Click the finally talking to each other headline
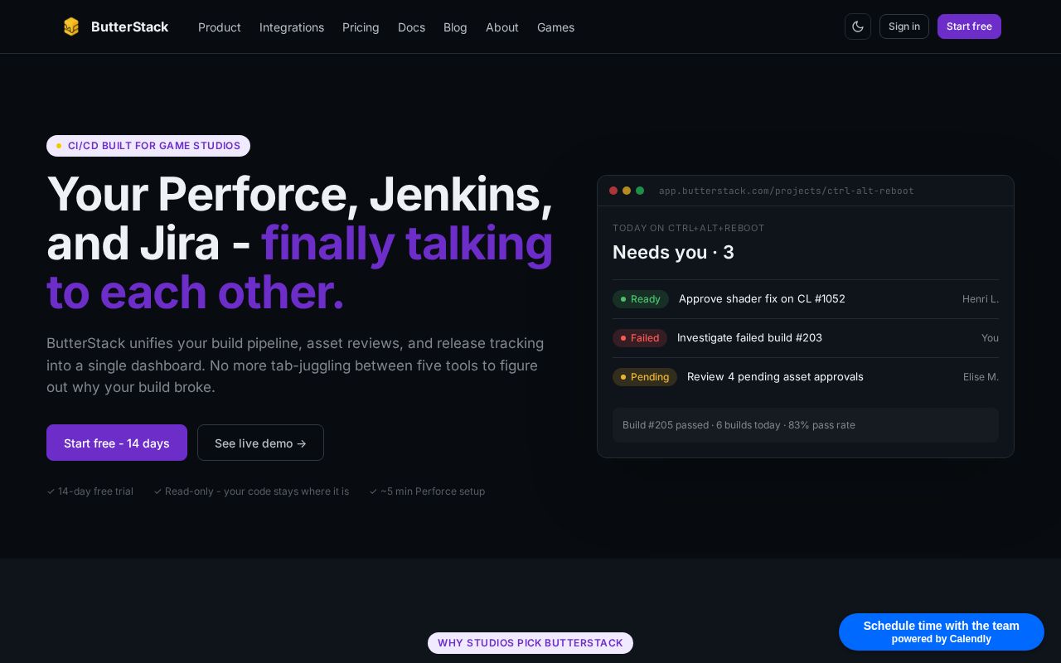1061x663 pixels. pos(300,268)
